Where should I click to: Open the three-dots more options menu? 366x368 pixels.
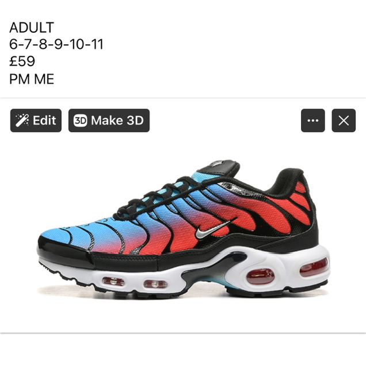click(313, 120)
